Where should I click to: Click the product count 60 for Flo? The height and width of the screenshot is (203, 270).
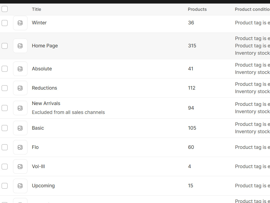tap(191, 147)
